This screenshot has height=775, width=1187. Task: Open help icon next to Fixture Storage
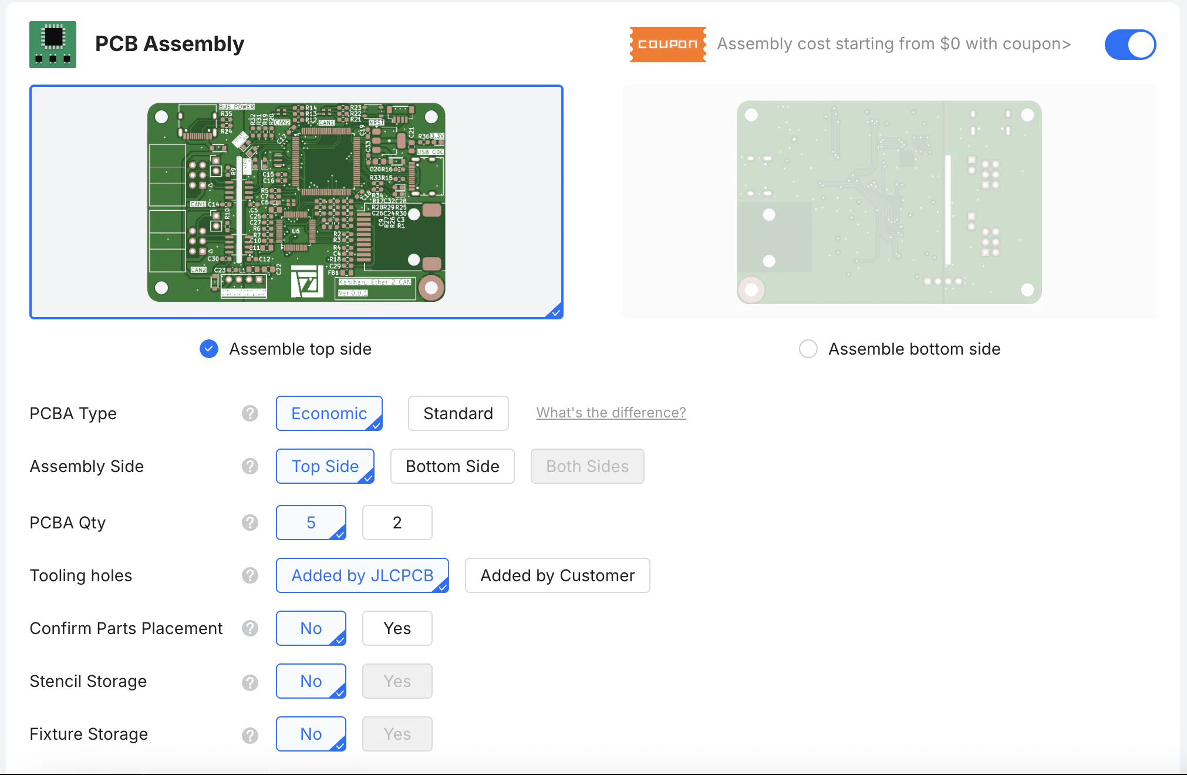point(250,734)
